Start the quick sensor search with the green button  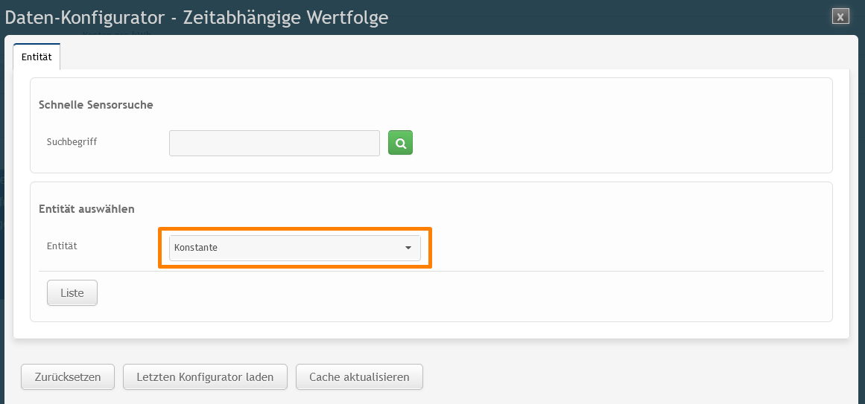[x=400, y=143]
